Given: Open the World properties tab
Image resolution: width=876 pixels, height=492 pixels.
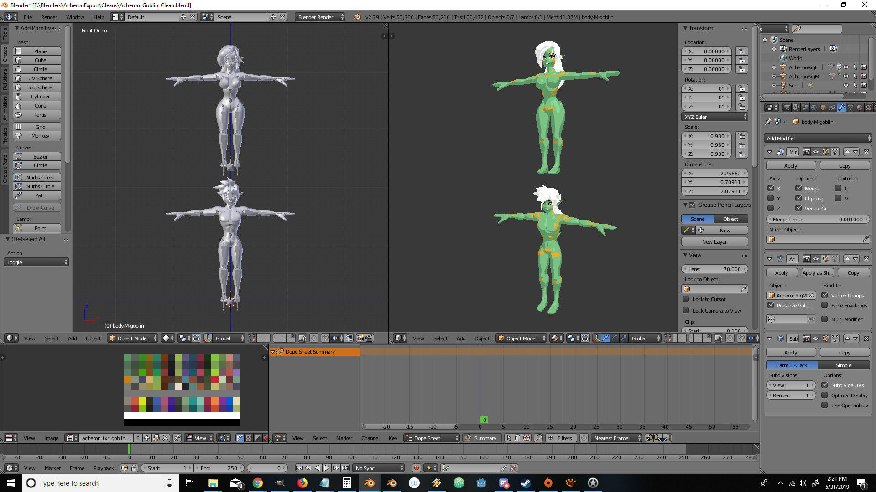Looking at the screenshot, I should (x=814, y=108).
